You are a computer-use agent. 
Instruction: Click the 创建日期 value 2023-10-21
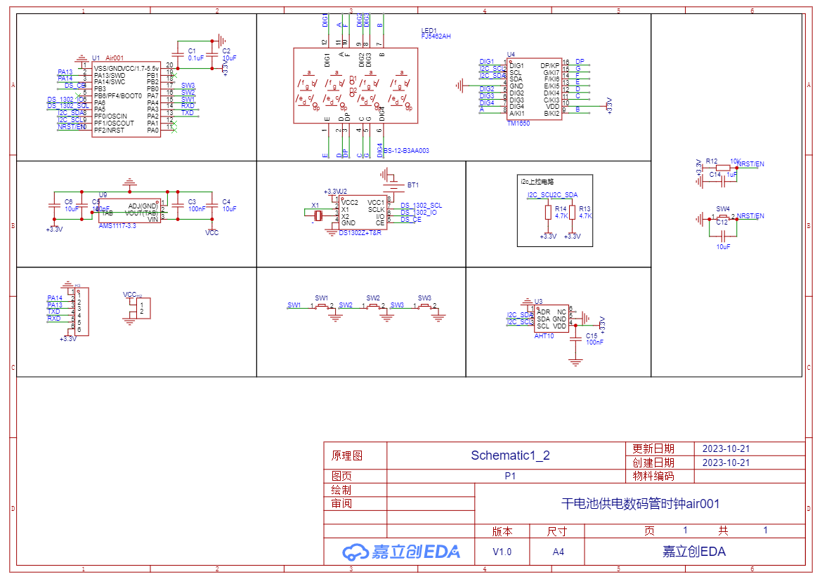point(726,462)
